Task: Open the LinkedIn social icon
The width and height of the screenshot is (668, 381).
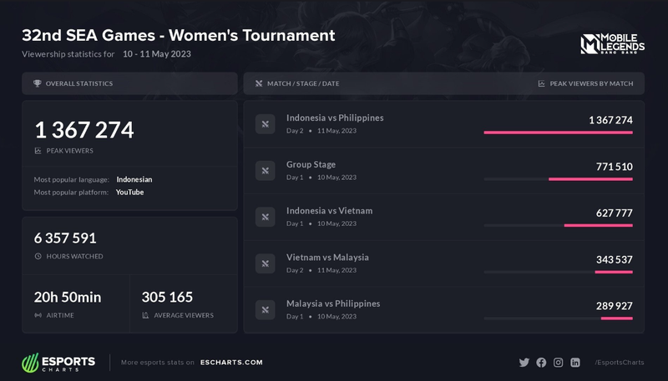Action: coord(575,363)
